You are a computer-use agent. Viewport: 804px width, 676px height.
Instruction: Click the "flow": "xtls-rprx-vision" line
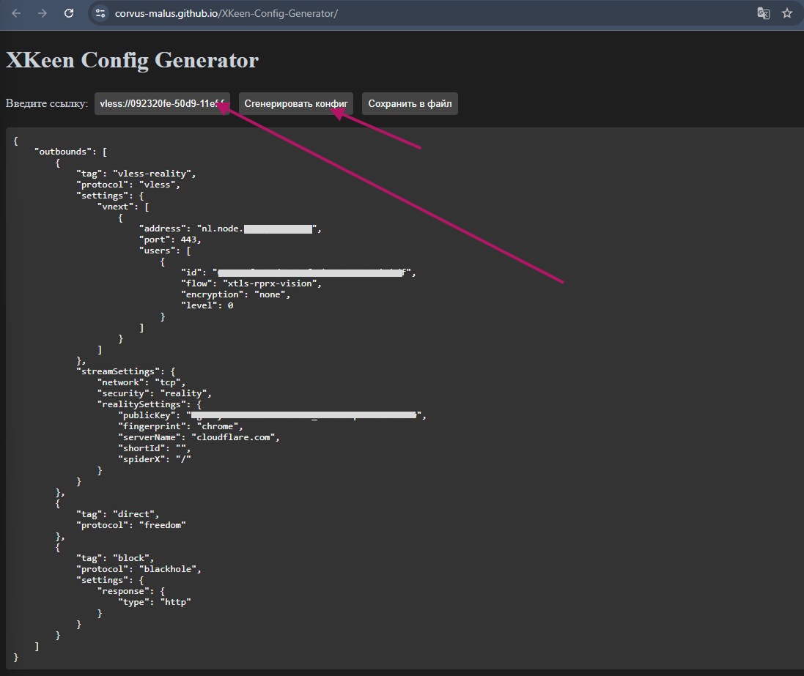251,283
